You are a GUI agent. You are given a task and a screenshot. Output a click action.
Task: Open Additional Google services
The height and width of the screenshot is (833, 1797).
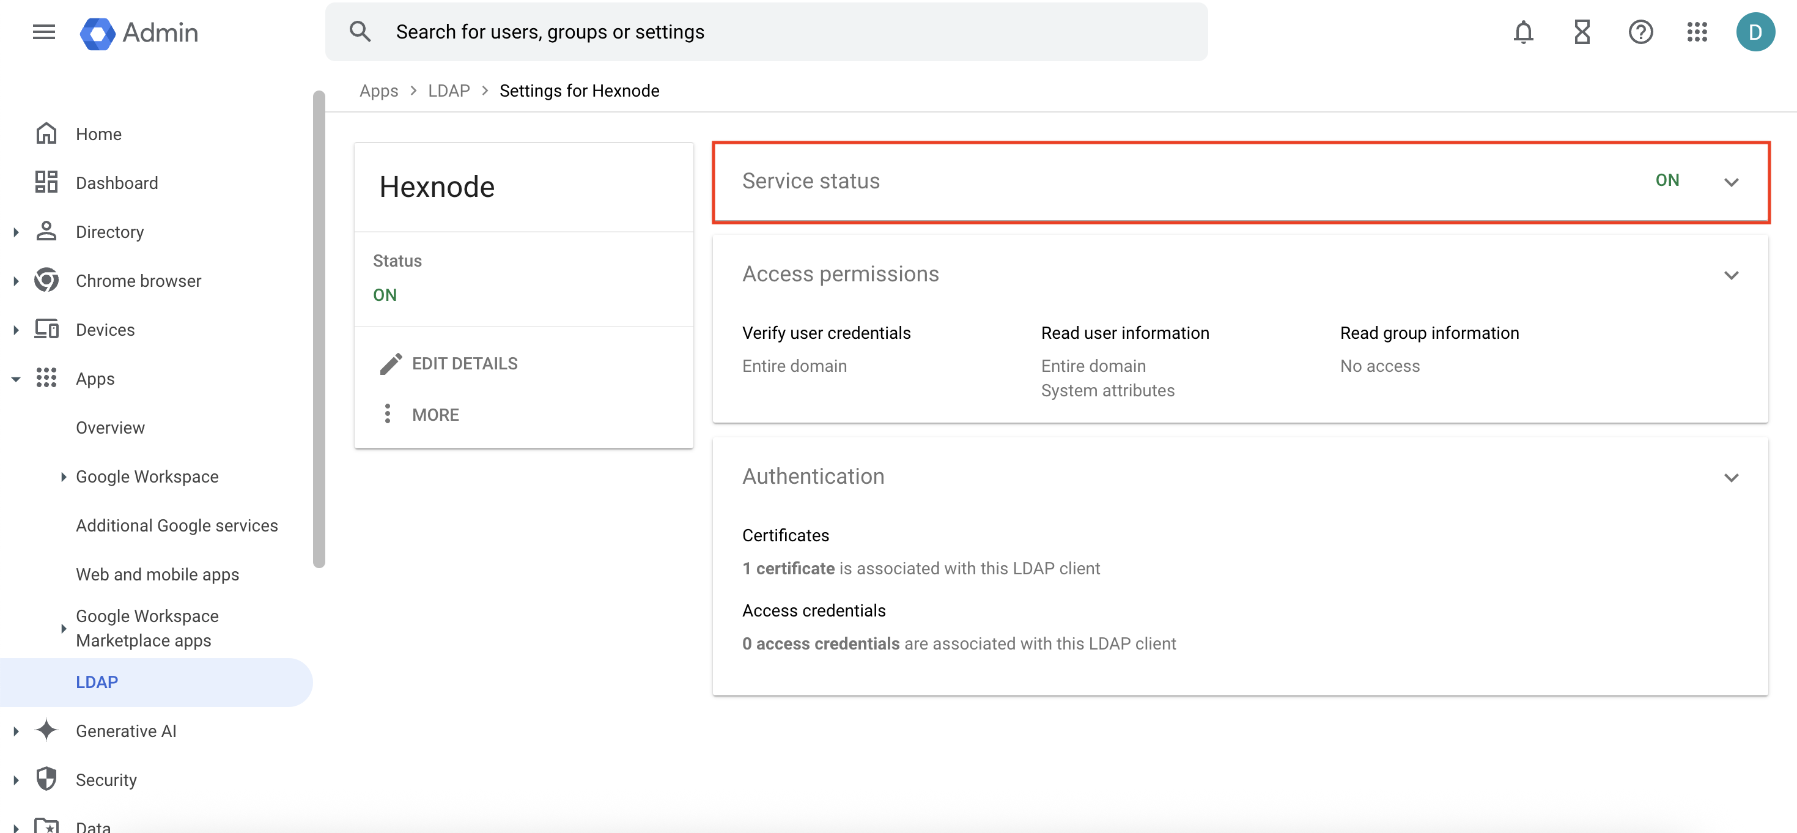pos(177,525)
